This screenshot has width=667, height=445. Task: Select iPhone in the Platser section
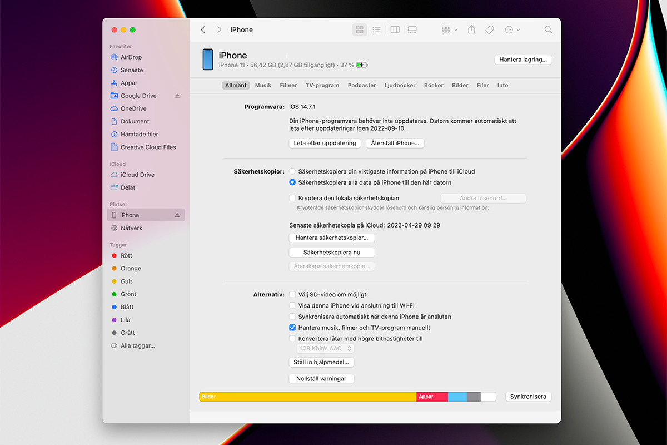click(x=146, y=215)
